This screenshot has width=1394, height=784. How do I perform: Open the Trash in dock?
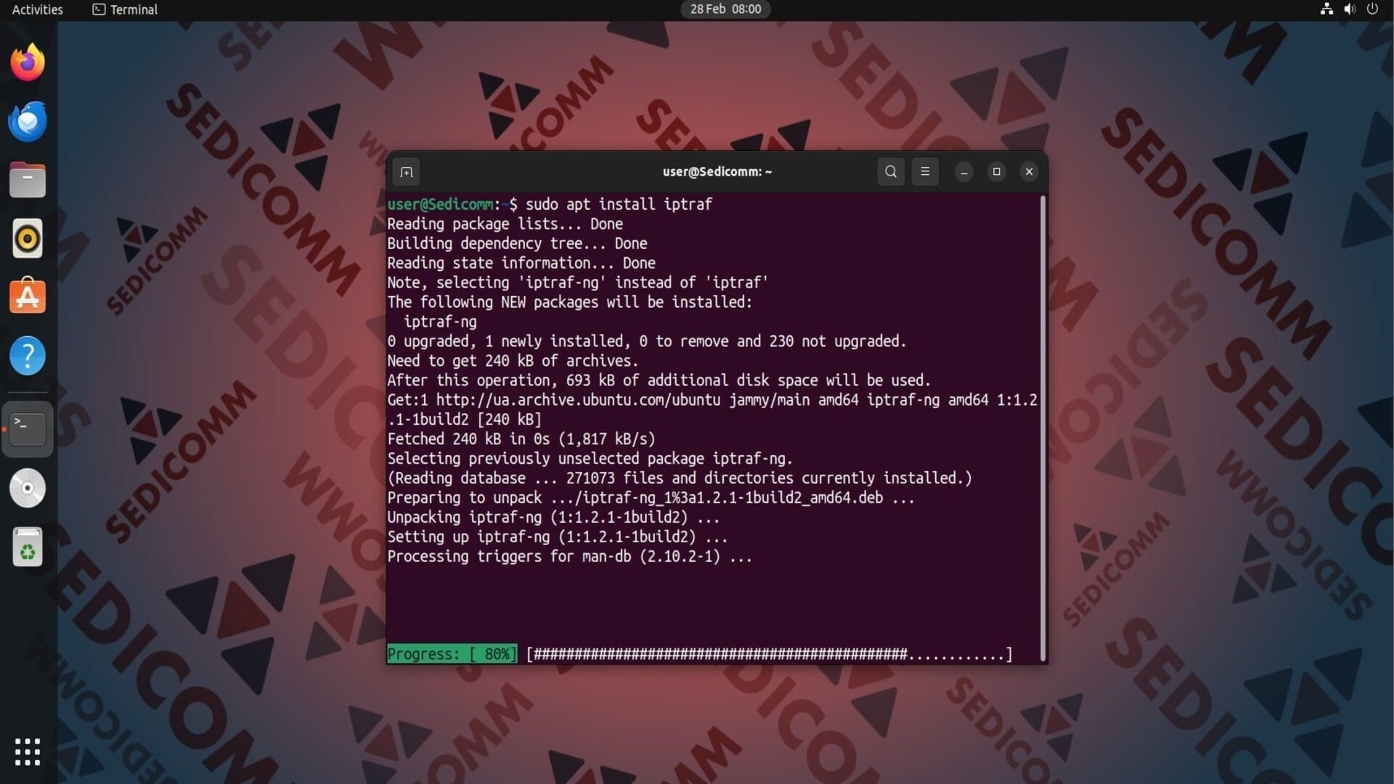(28, 547)
